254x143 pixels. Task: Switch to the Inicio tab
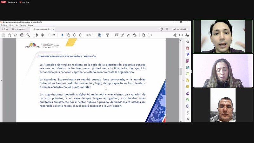tap(5, 29)
